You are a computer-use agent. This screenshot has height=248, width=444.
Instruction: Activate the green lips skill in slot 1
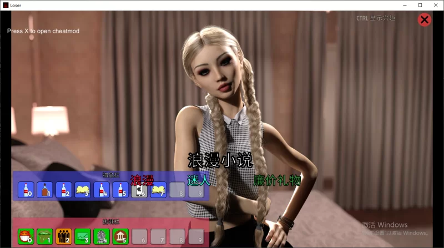(45, 236)
